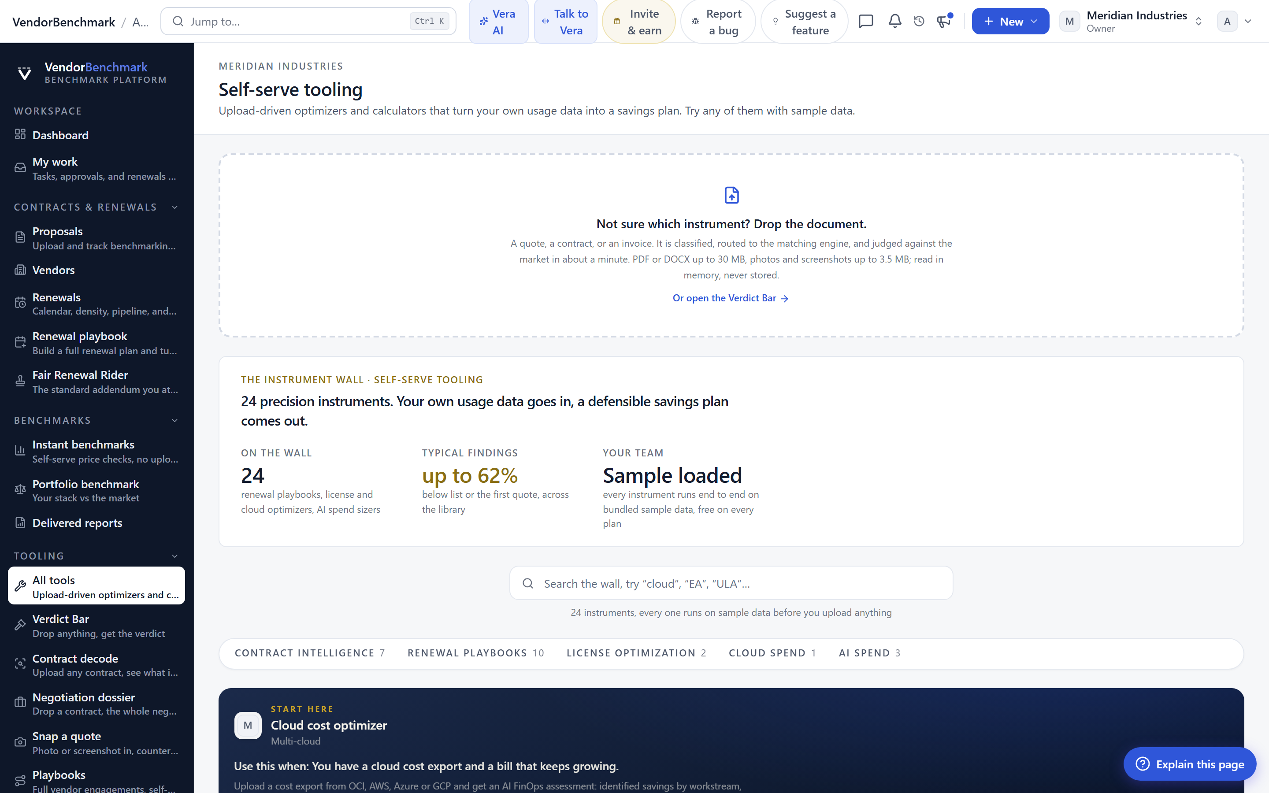Image resolution: width=1269 pixels, height=793 pixels.
Task: Click the All tools wrench icon
Action: coord(20,586)
